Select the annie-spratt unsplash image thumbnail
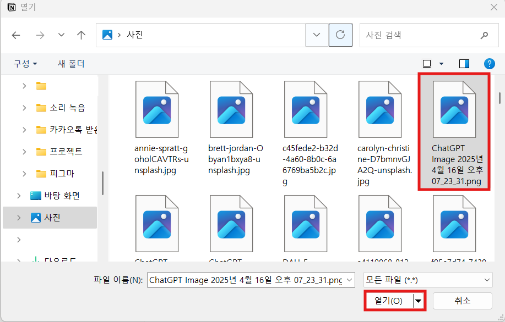Screen dimensions: 505x322 click(x=156, y=110)
